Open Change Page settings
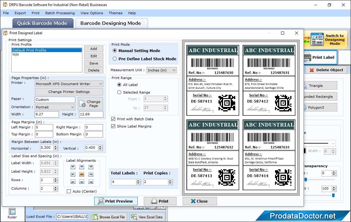 pyautogui.click(x=91, y=104)
